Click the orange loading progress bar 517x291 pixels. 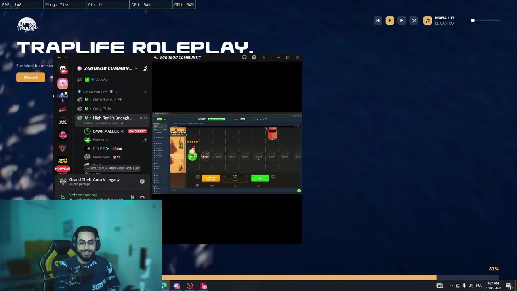point(299,278)
